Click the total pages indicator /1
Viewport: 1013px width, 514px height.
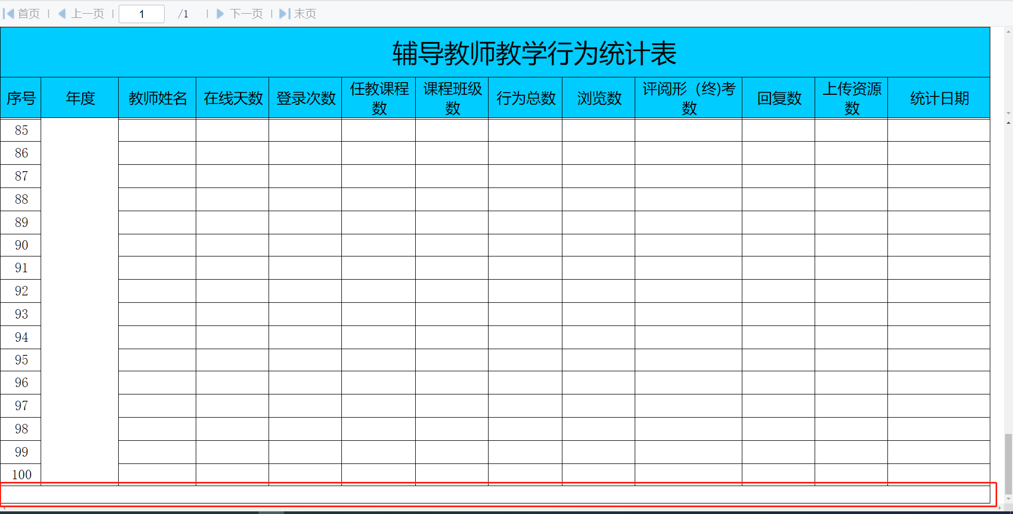pyautogui.click(x=183, y=14)
